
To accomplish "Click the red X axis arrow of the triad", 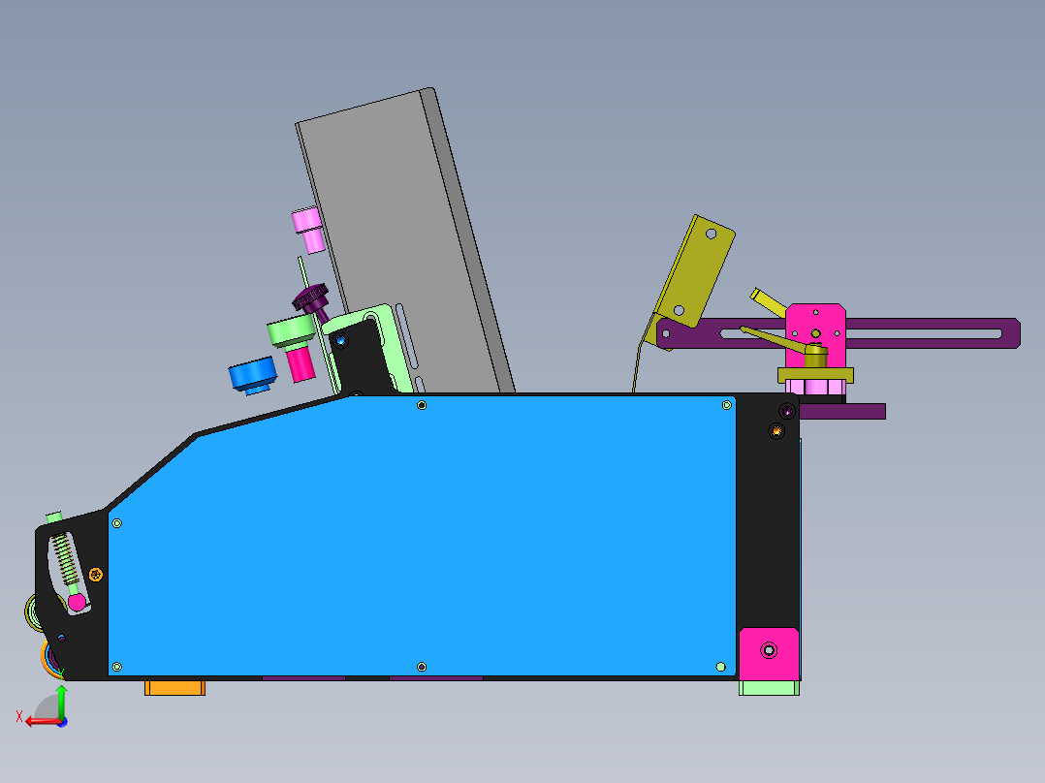I will point(39,721).
